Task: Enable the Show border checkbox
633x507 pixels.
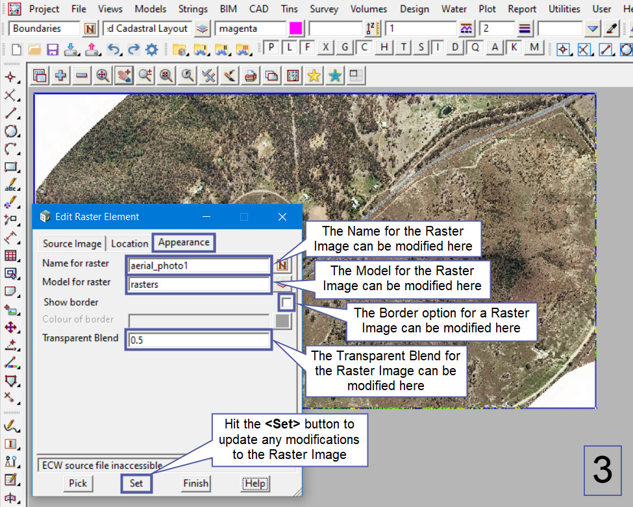Action: tap(286, 302)
